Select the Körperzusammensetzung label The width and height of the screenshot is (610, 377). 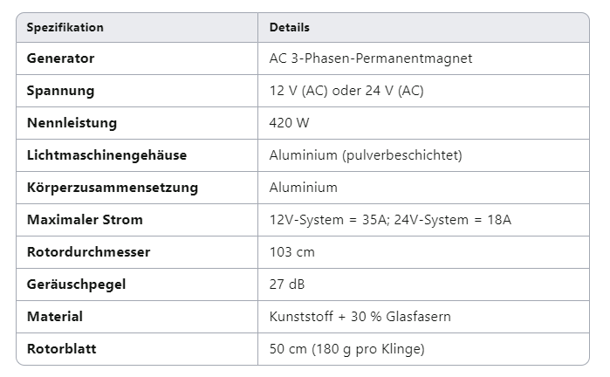(x=113, y=188)
